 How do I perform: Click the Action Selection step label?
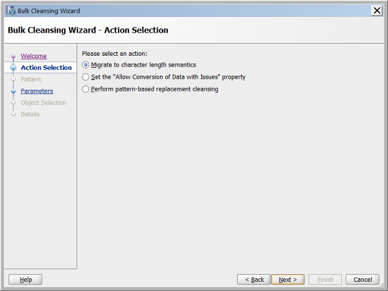pyautogui.click(x=46, y=68)
